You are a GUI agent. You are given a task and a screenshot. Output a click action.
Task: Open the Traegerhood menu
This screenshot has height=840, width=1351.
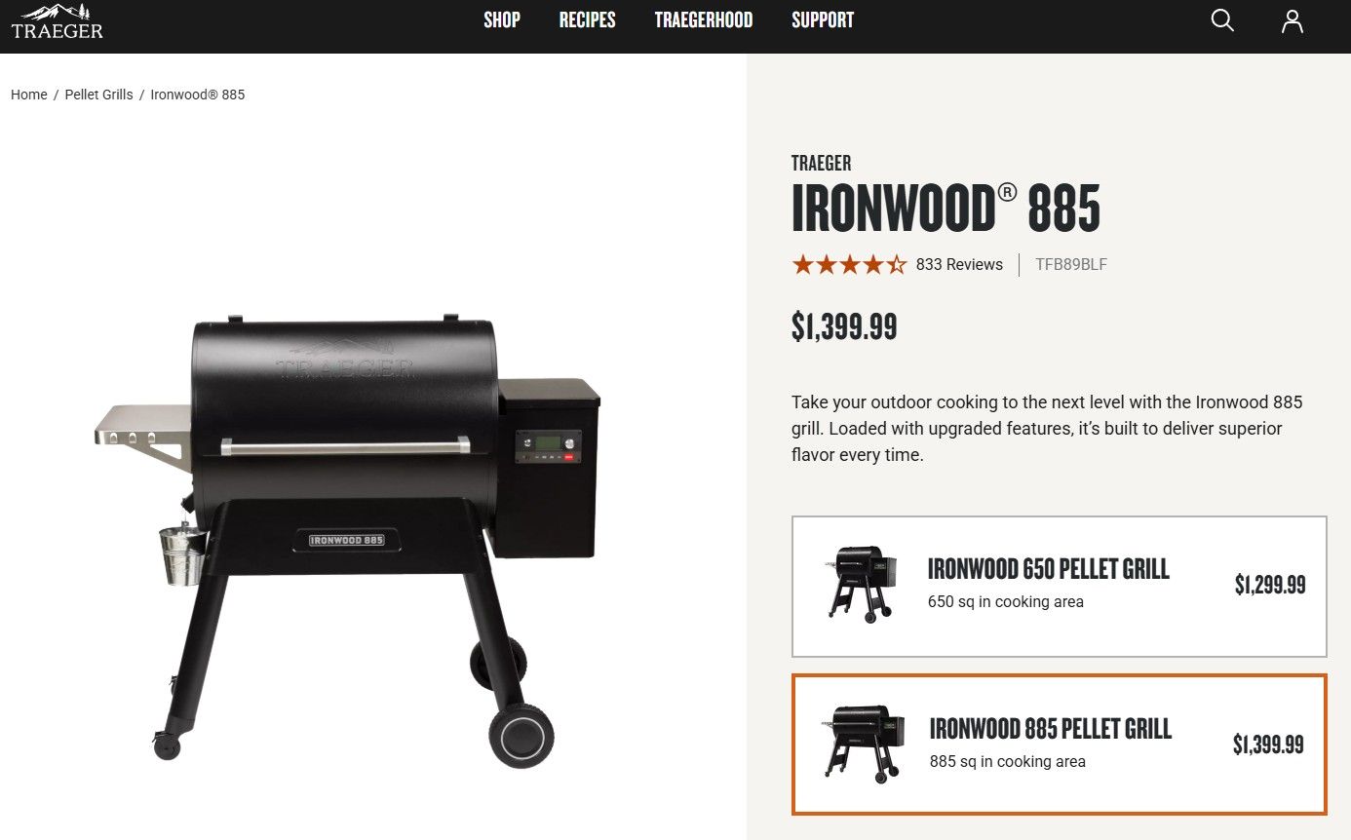[704, 20]
